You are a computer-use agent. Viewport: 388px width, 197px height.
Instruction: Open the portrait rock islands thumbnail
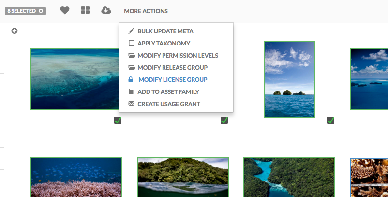(x=289, y=79)
